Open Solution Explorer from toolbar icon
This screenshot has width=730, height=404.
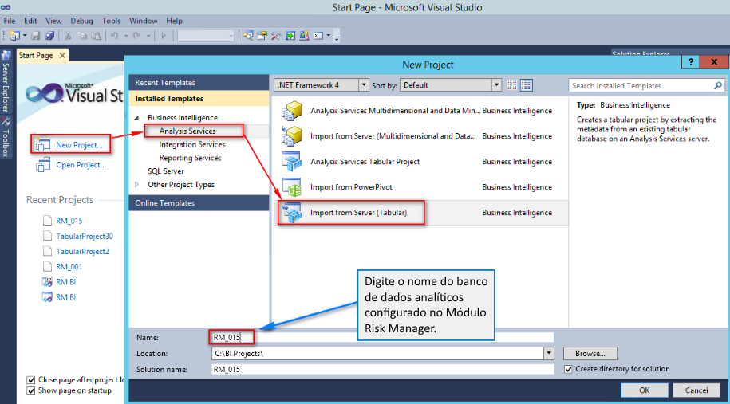[247, 36]
